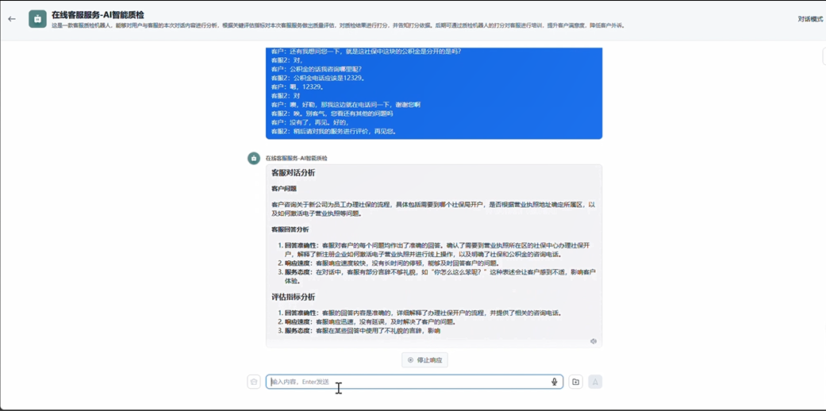Screen dimensions: 826x411
Task: Open the file upload folder icon
Action: (x=576, y=382)
